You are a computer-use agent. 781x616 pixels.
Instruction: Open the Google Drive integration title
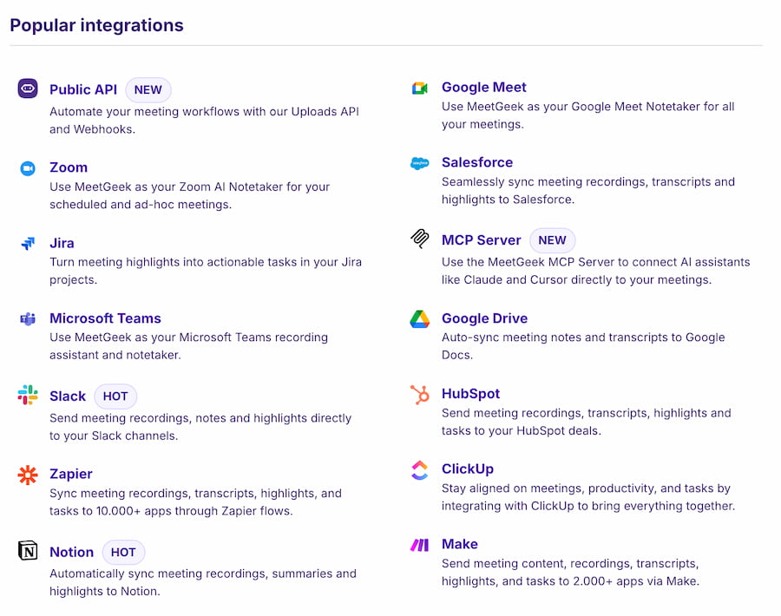(x=484, y=318)
